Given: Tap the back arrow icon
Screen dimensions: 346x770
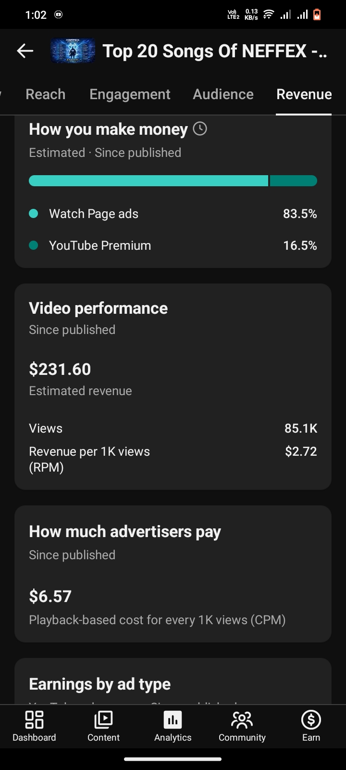Looking at the screenshot, I should click(25, 51).
